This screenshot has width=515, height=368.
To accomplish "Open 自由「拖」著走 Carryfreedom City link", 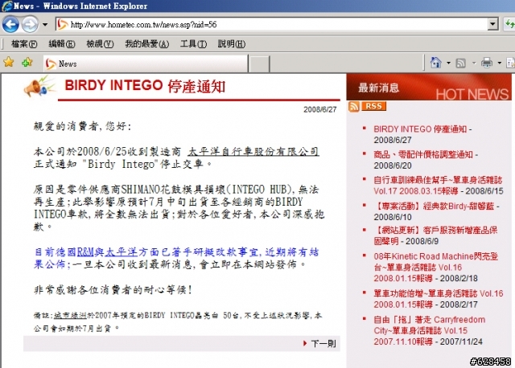I will coord(429,330).
